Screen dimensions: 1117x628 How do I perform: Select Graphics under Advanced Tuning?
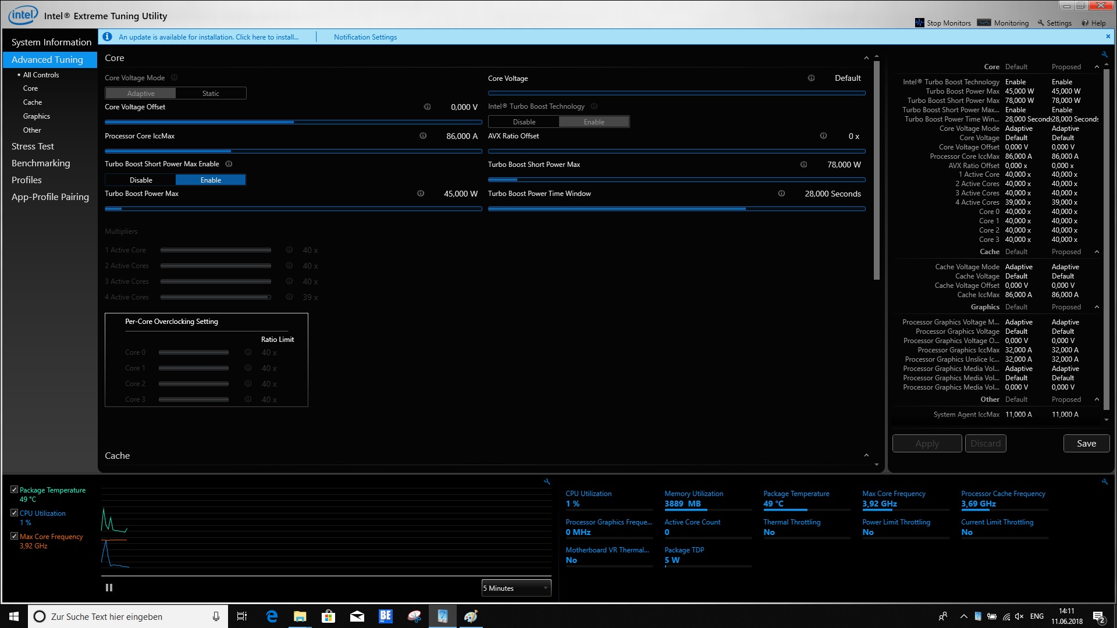36,116
